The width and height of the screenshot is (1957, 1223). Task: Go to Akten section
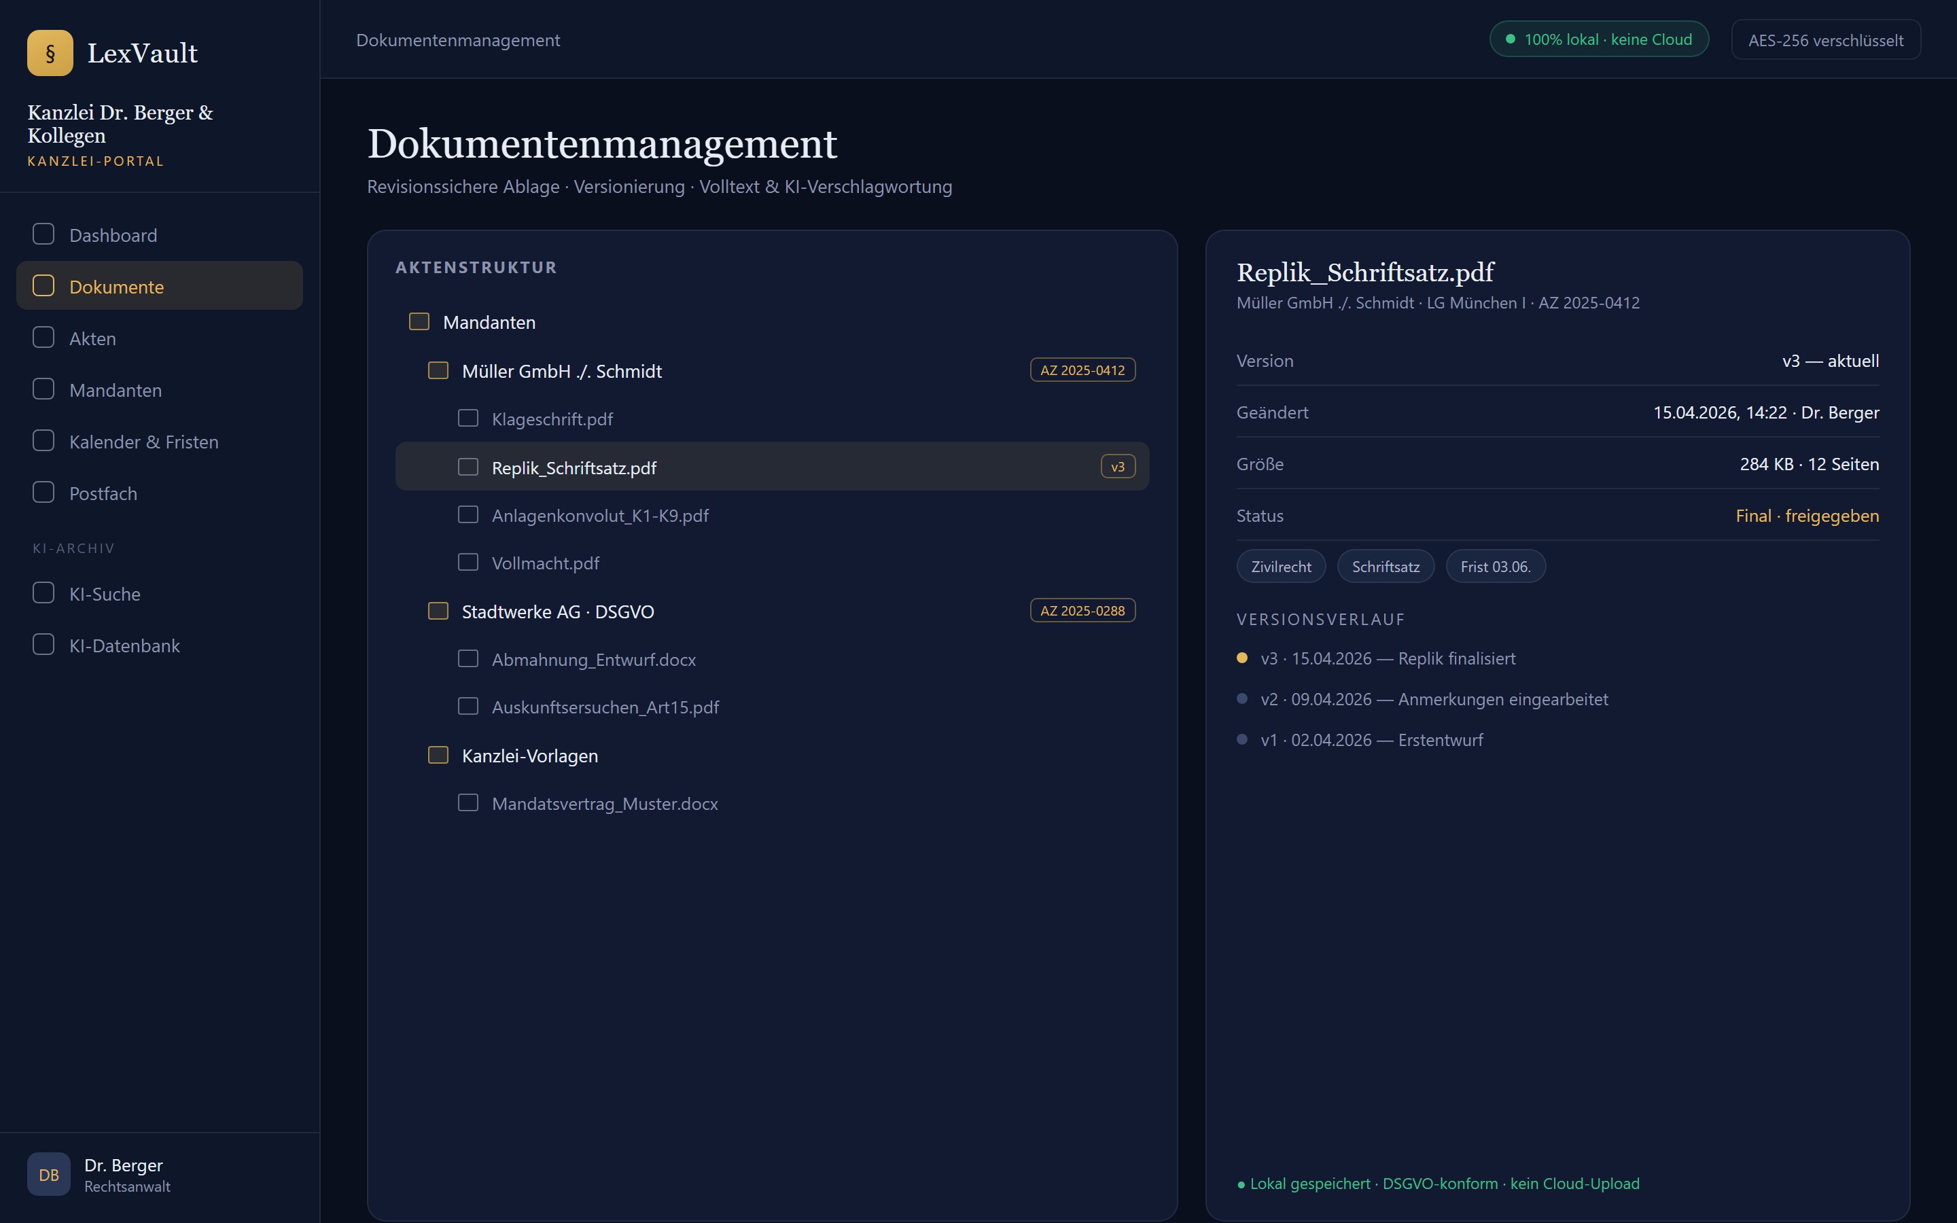point(159,338)
